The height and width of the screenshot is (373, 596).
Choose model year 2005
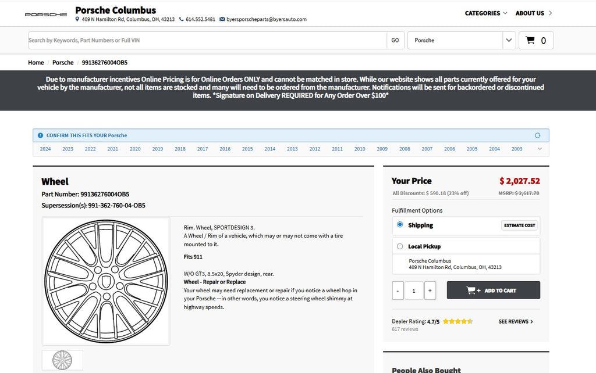[x=471, y=149]
